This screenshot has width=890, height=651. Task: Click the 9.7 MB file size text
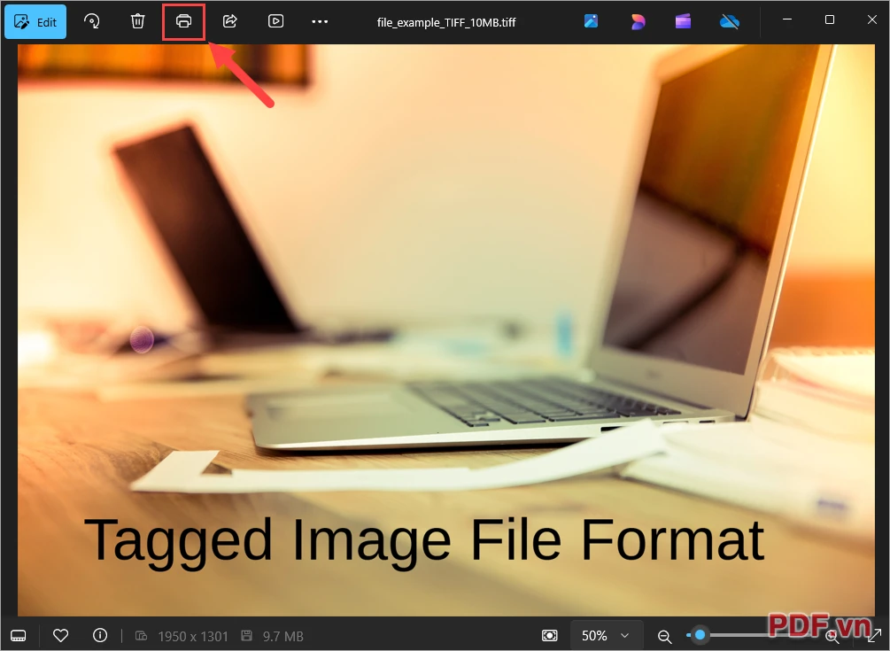point(282,636)
